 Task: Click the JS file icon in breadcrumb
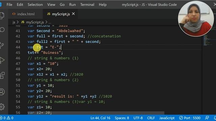click(23, 22)
